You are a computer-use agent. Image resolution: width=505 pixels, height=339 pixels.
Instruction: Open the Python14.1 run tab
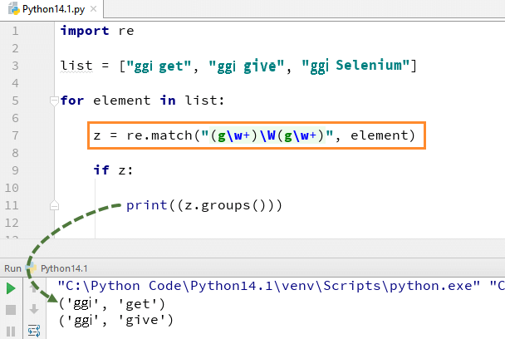[63, 268]
